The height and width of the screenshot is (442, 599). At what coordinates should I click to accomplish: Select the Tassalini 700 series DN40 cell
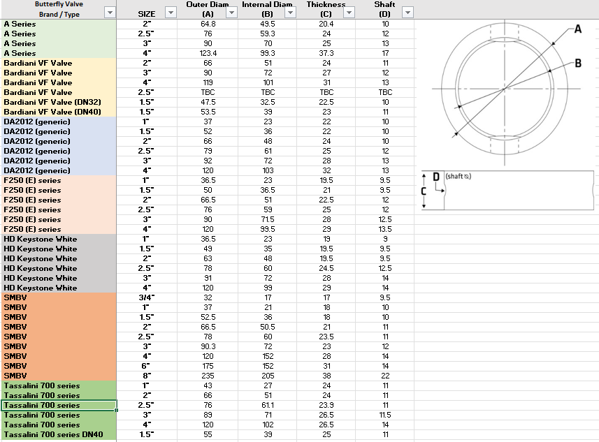(59, 434)
